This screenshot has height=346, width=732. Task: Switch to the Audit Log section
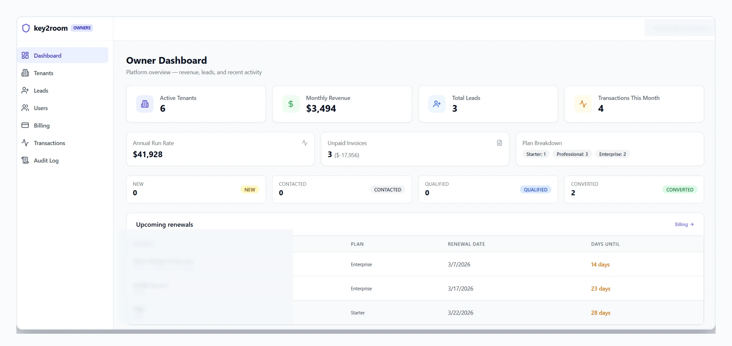(x=46, y=160)
